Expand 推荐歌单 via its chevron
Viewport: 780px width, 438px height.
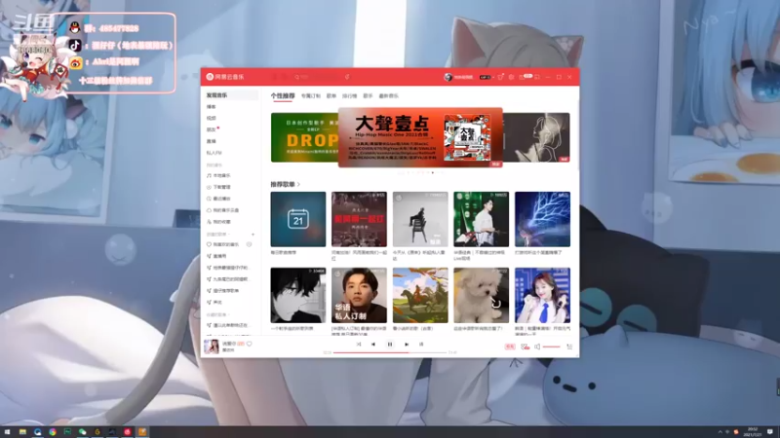pos(298,184)
